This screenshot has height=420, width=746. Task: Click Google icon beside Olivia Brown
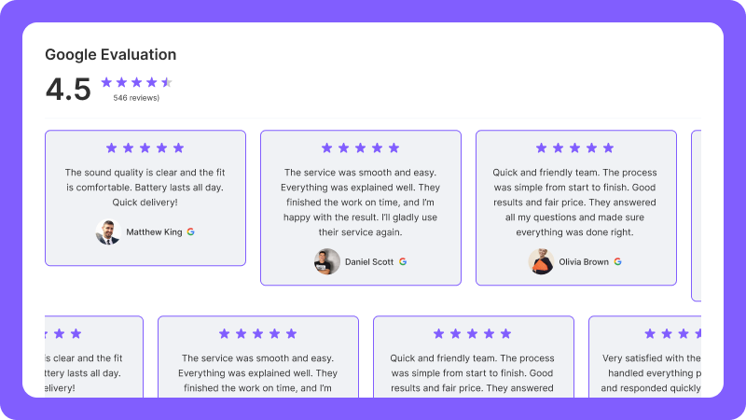pos(617,262)
